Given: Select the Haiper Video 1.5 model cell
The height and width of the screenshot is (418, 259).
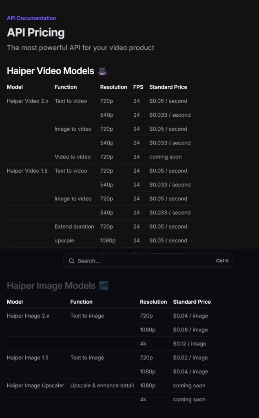Looking at the screenshot, I should (27, 171).
